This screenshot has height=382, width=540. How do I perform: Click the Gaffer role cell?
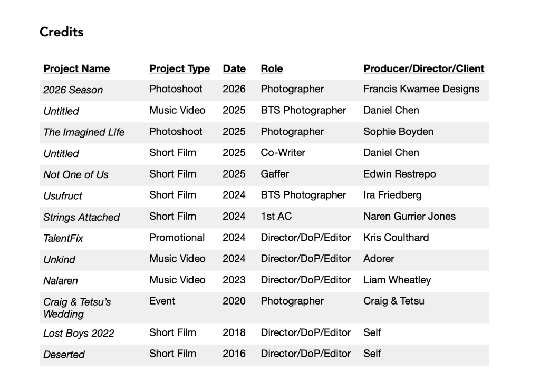(x=275, y=173)
